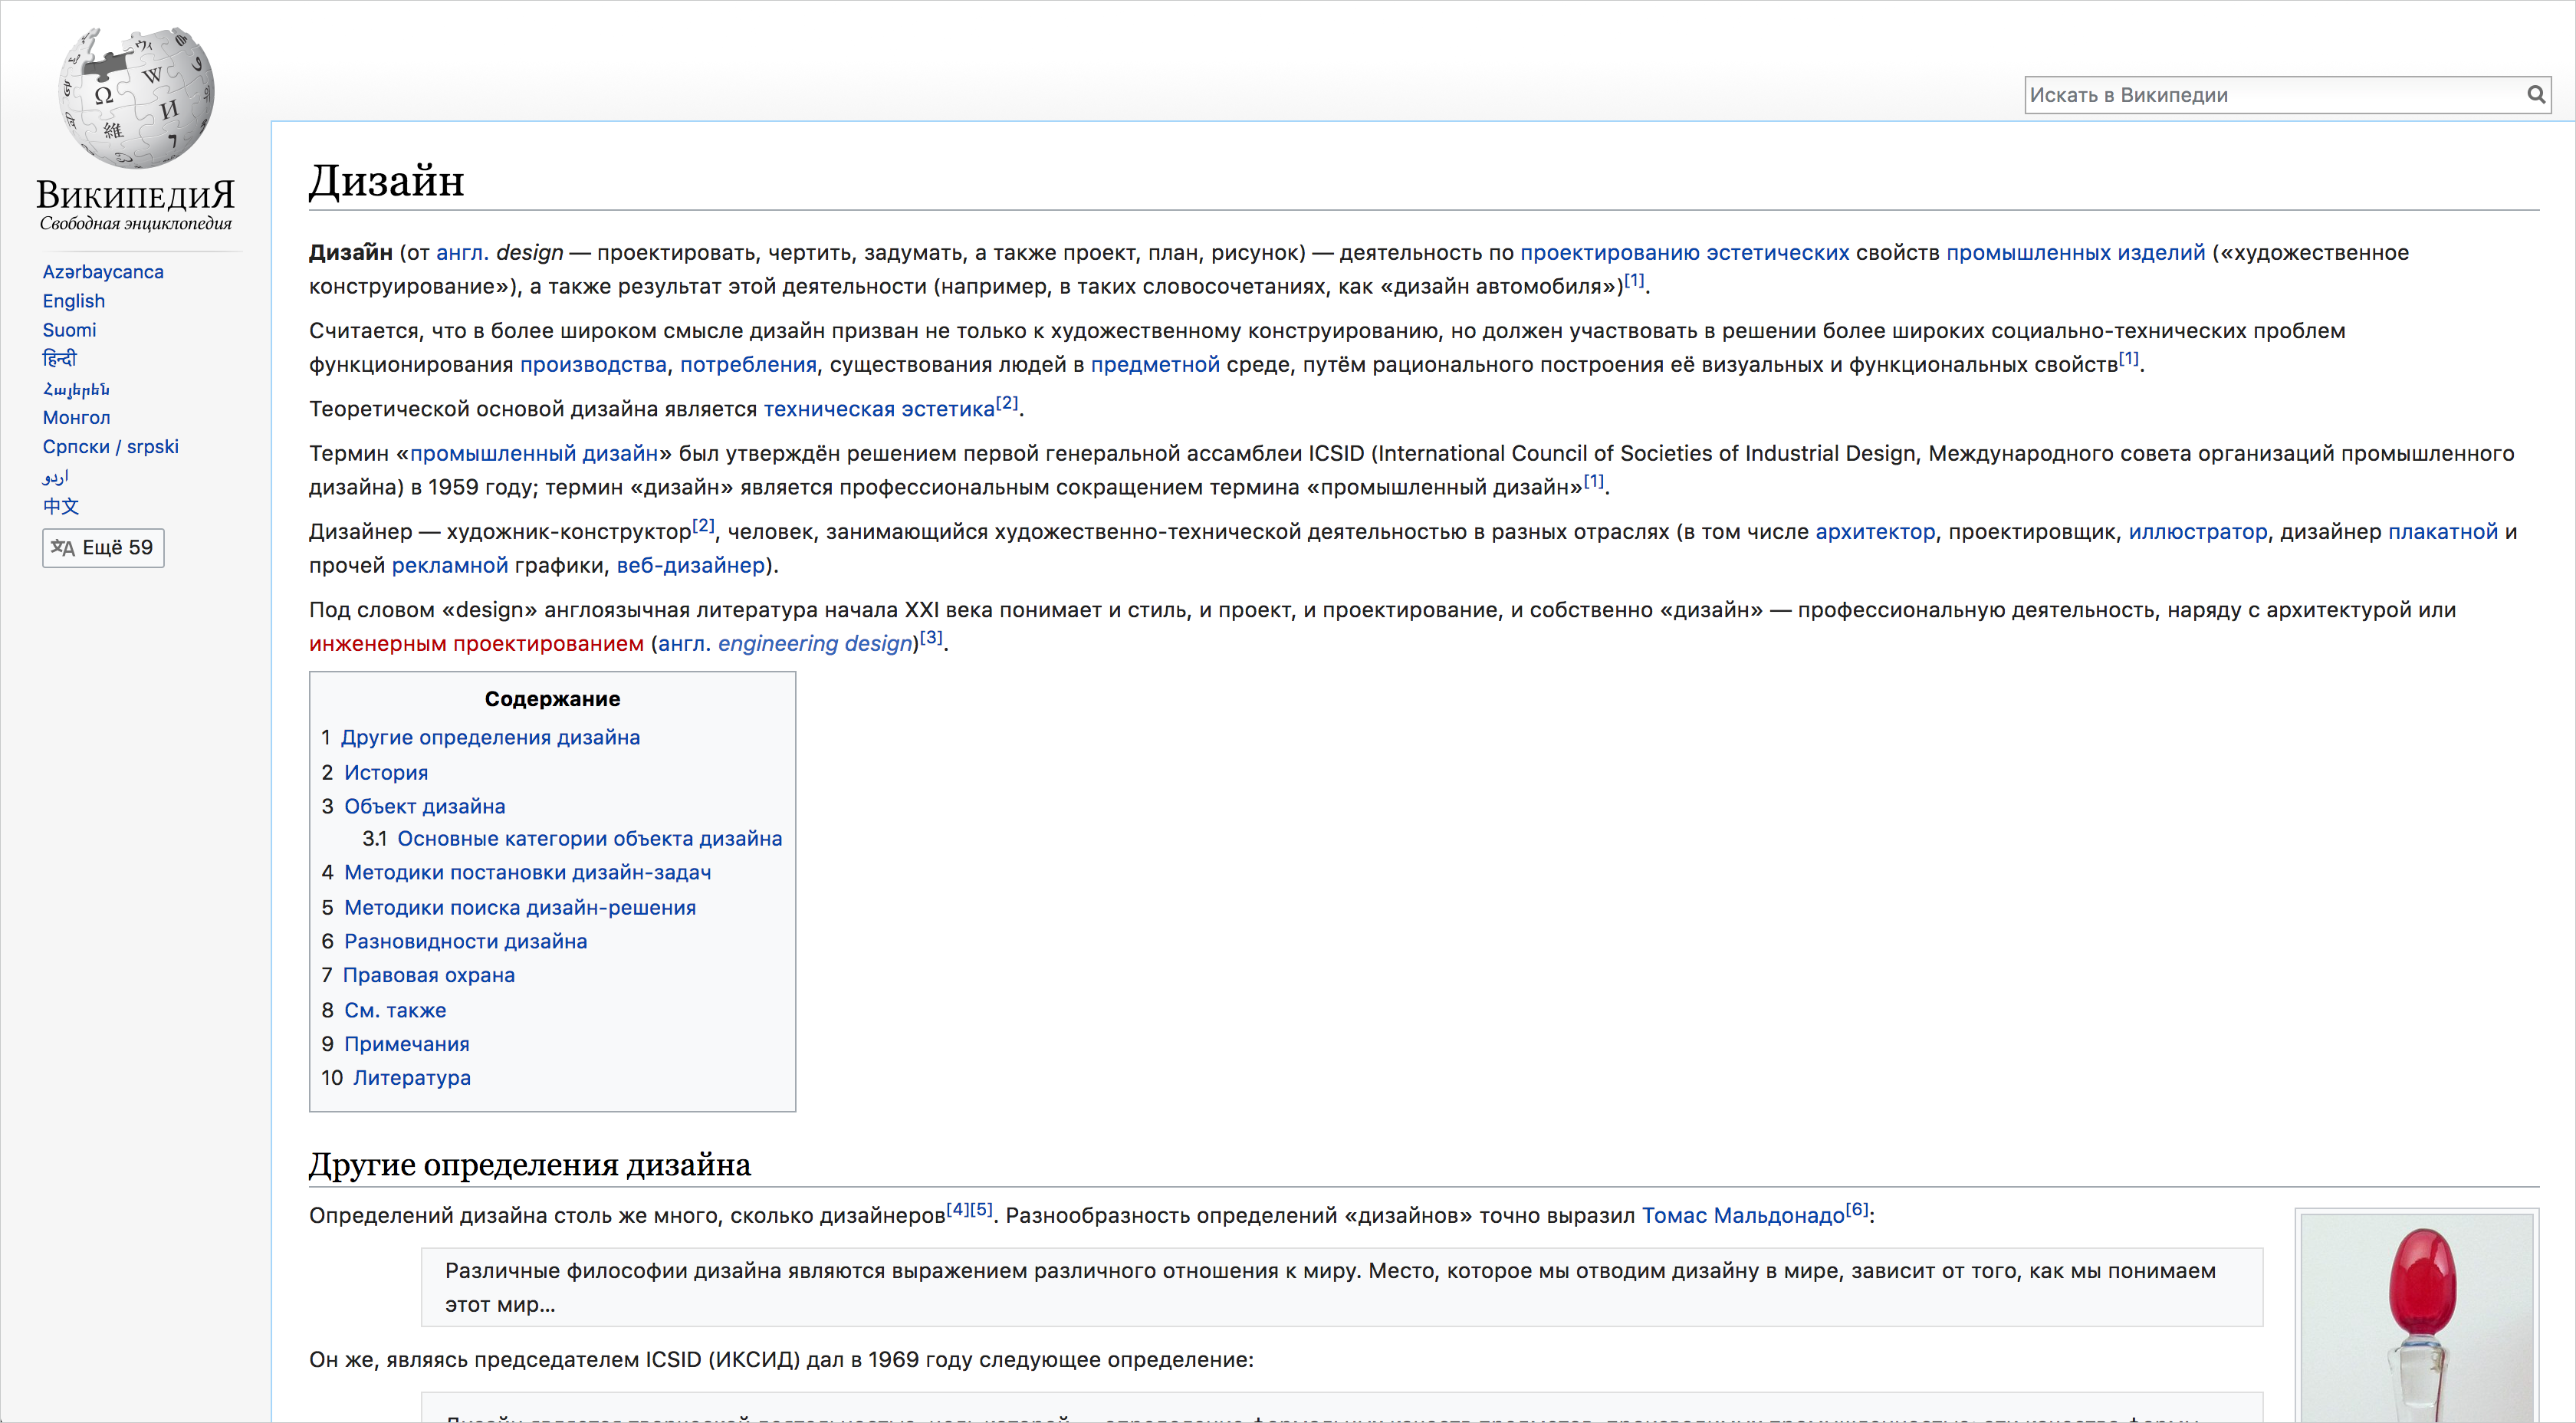This screenshot has width=2576, height=1423.
Task: Jump to contents item 'Другие определения дизайна'
Action: point(490,738)
